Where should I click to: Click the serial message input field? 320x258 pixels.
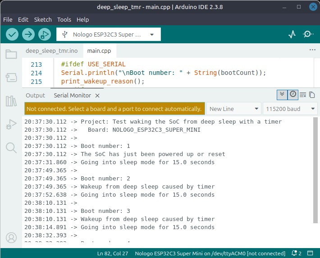click(x=114, y=109)
